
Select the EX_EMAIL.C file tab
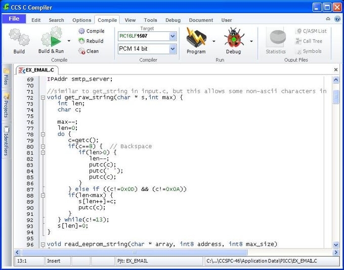[36, 70]
